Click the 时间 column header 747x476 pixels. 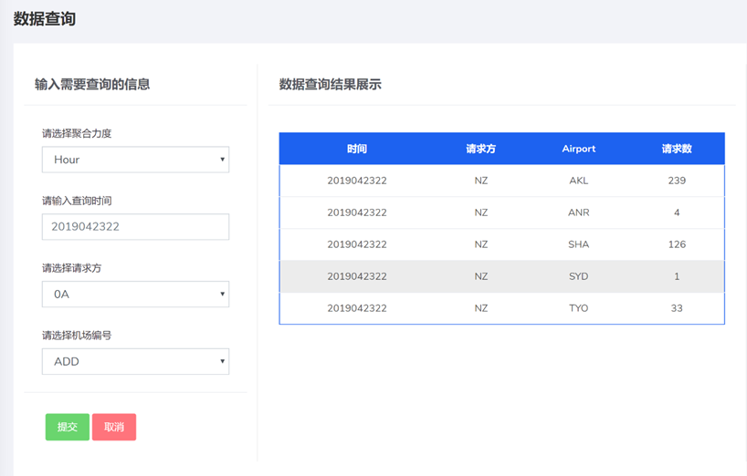[357, 149]
